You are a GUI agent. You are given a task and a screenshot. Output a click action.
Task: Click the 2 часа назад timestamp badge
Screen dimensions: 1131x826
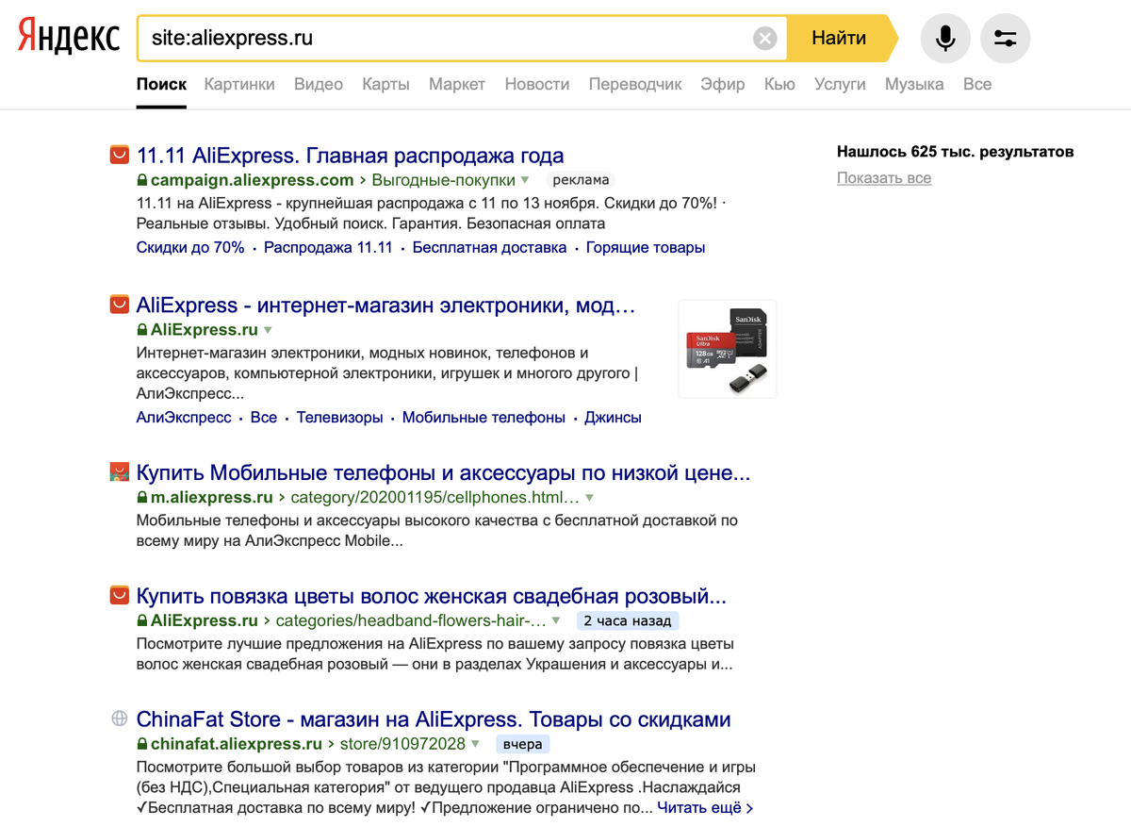tap(628, 620)
